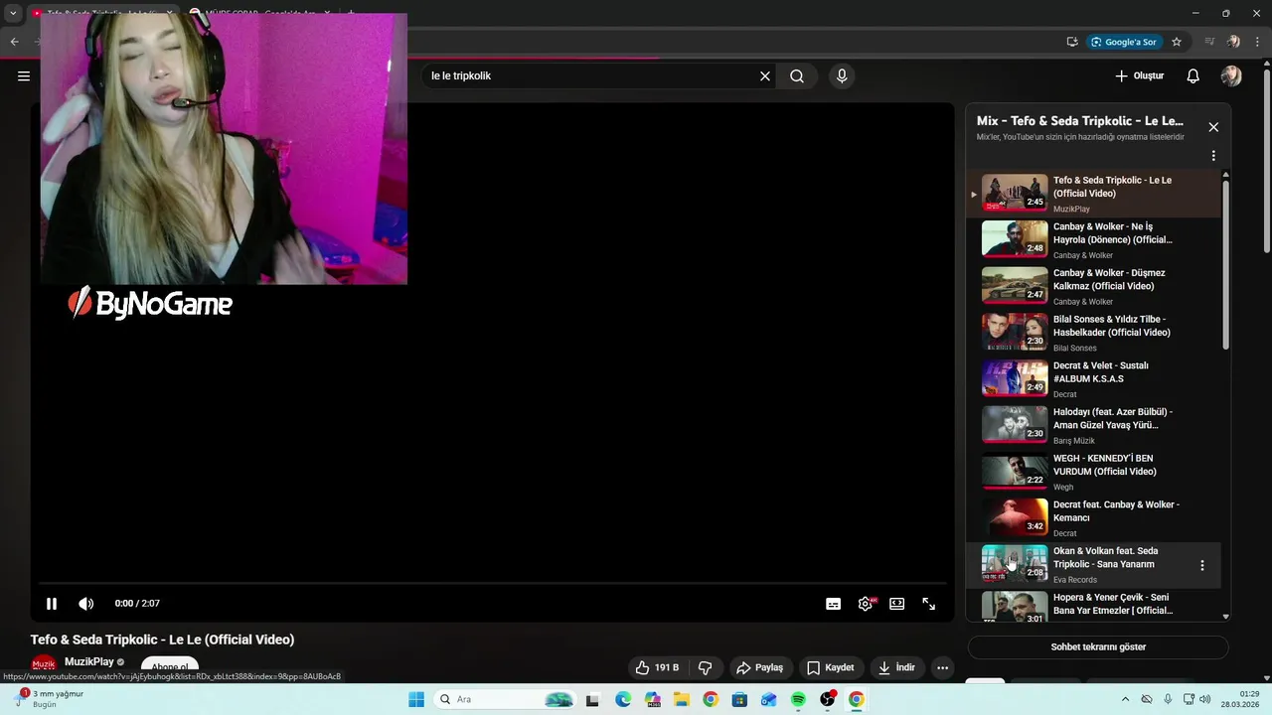Select Canbay & Wolker - Düşmez Kalkmaz title

click(x=1109, y=279)
